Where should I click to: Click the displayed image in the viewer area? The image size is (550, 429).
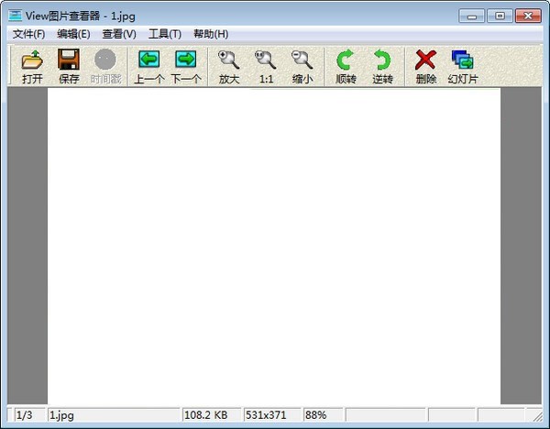tap(274, 247)
